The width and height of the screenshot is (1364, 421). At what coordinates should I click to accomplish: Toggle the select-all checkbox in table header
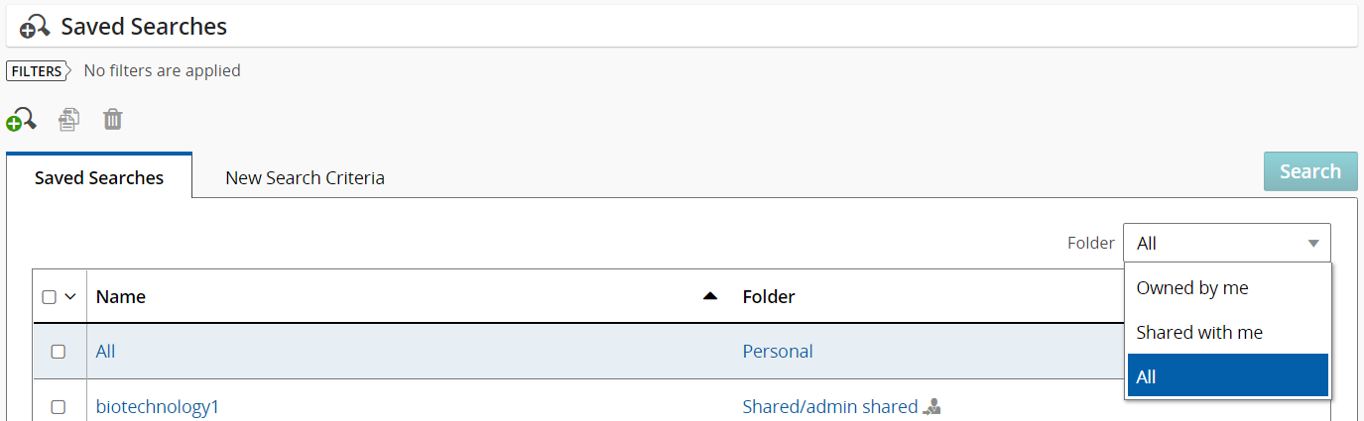point(50,297)
